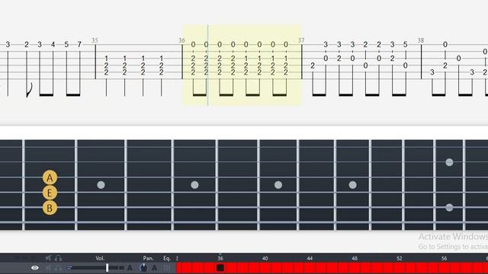Image resolution: width=488 pixels, height=274 pixels.
Task: Click the track volume slider handle
Action: coord(107,267)
